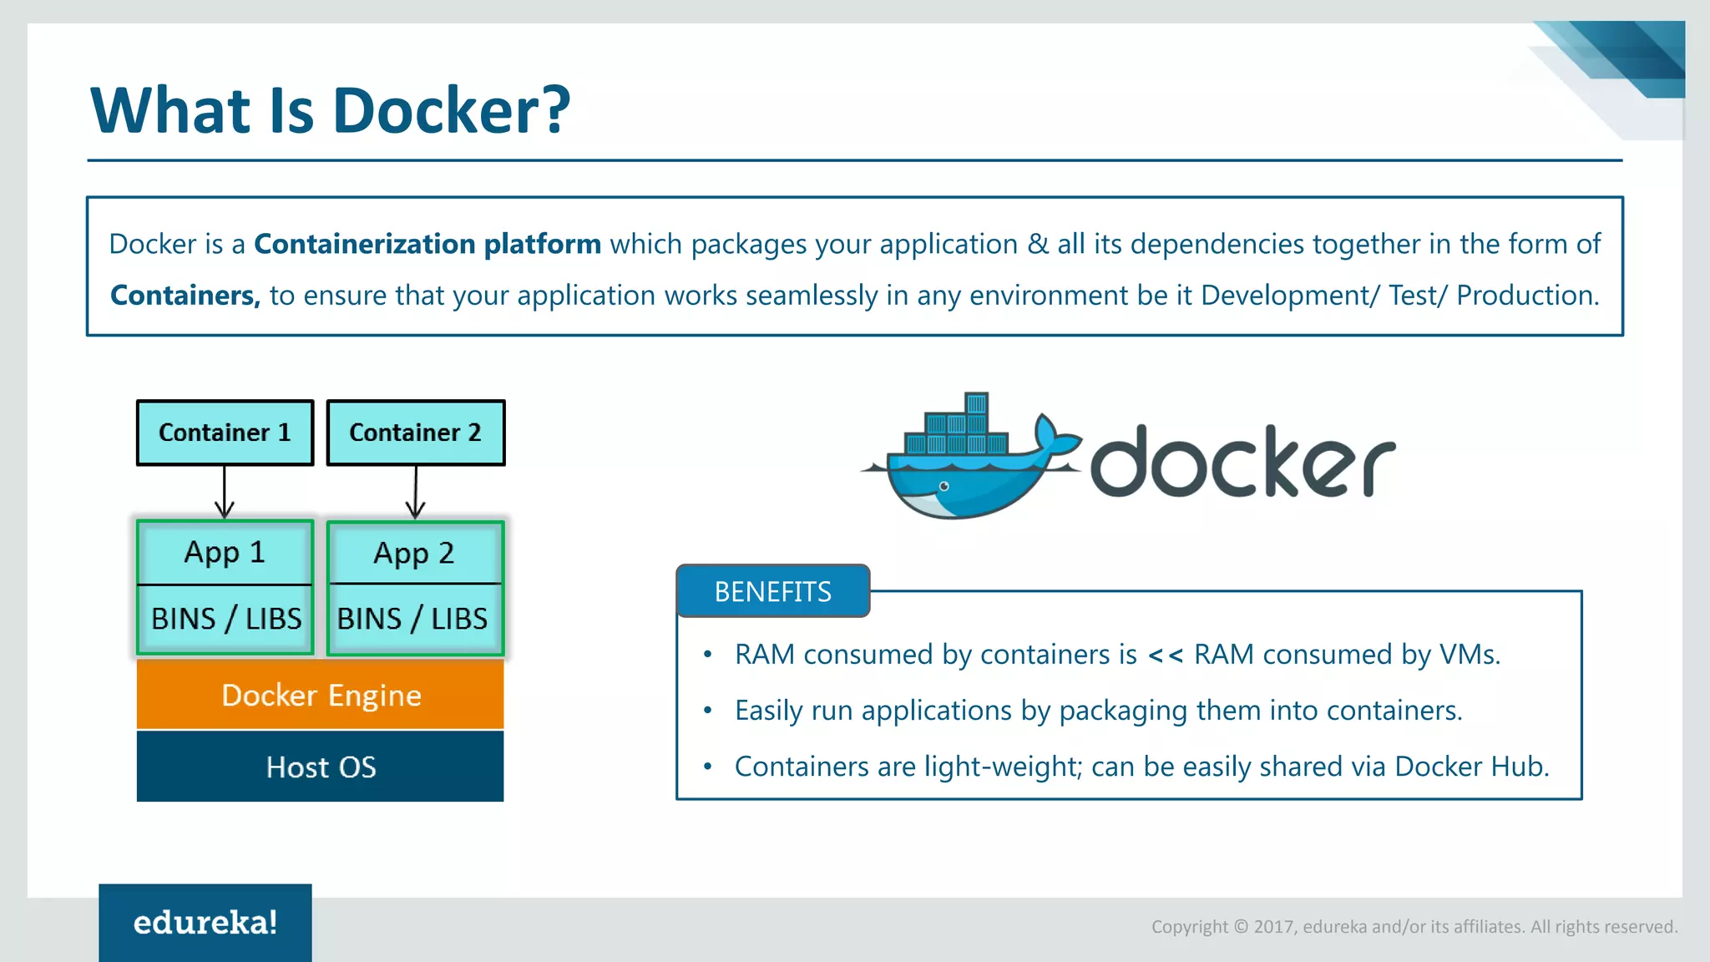Click the App 1 block
The height and width of the screenshot is (962, 1710).
click(x=225, y=552)
